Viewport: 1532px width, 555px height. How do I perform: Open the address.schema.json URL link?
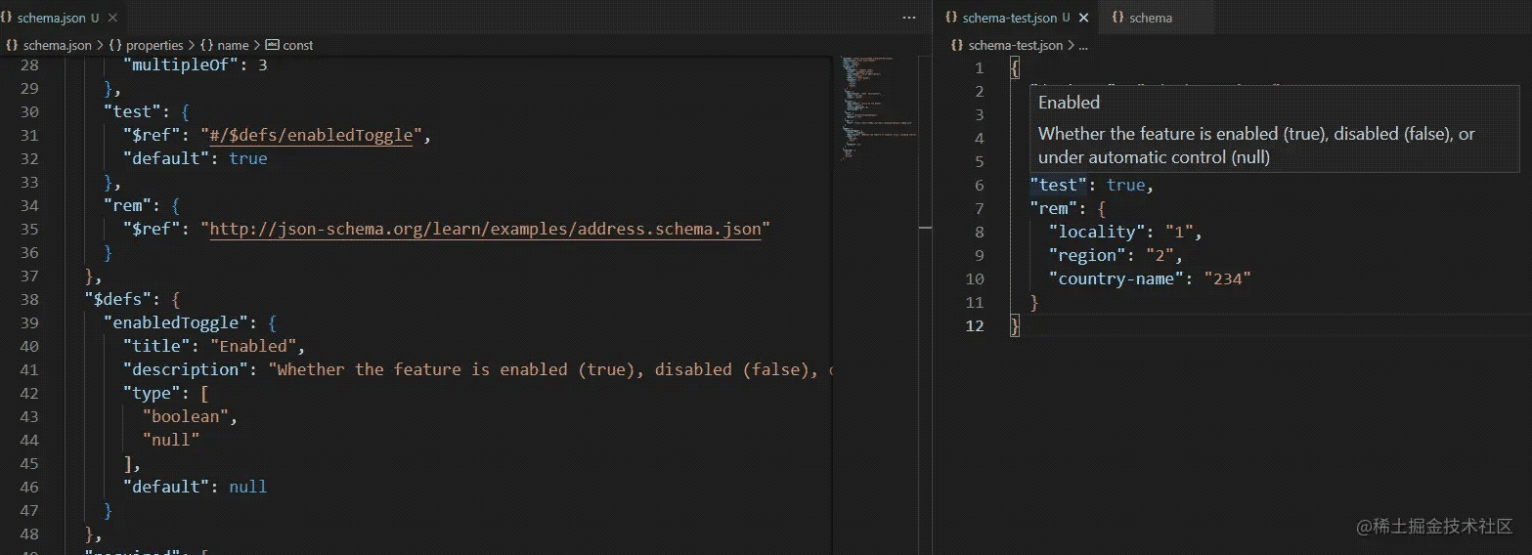pyautogui.click(x=485, y=230)
